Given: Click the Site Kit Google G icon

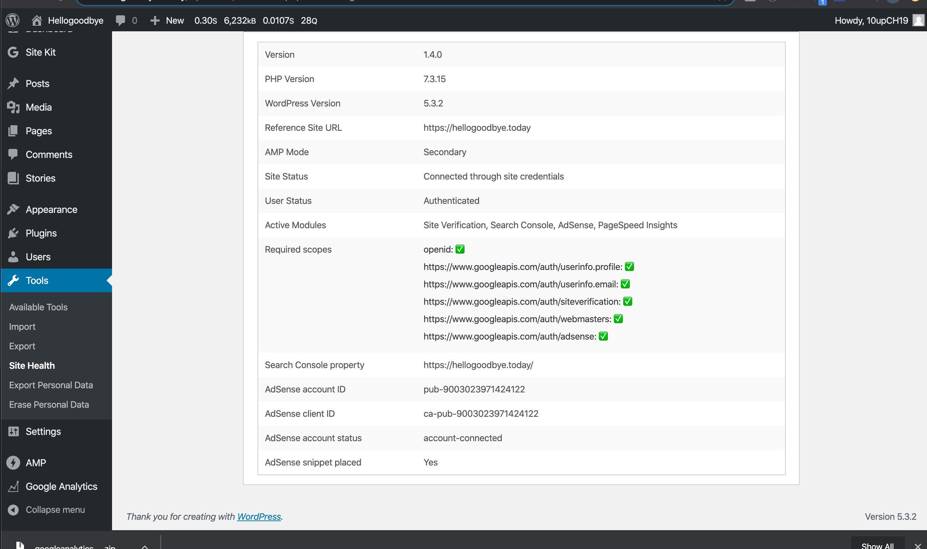Looking at the screenshot, I should [x=13, y=52].
